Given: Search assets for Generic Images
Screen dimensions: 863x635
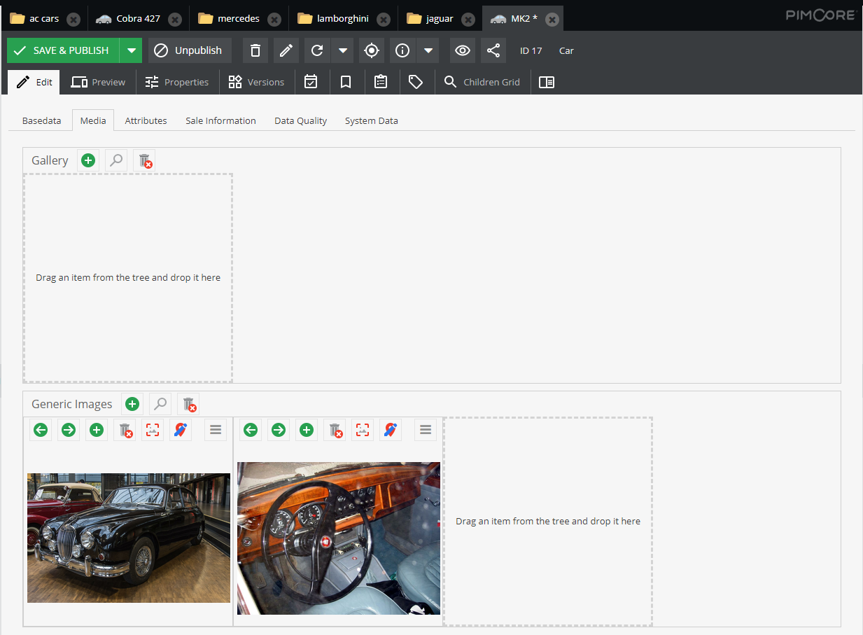Looking at the screenshot, I should click(160, 404).
